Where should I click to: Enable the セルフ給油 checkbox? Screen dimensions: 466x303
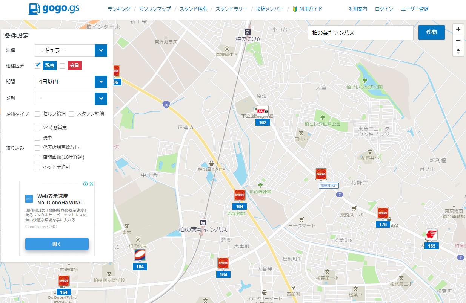point(37,114)
